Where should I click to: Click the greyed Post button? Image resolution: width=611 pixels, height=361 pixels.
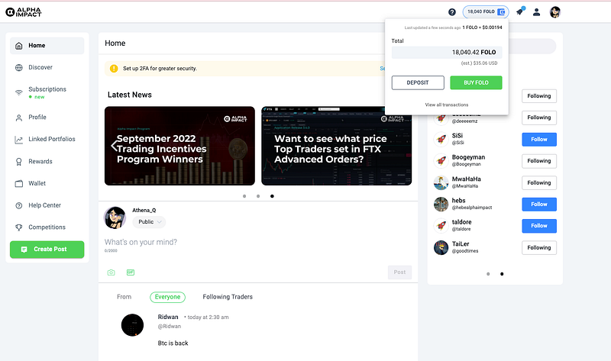click(399, 272)
